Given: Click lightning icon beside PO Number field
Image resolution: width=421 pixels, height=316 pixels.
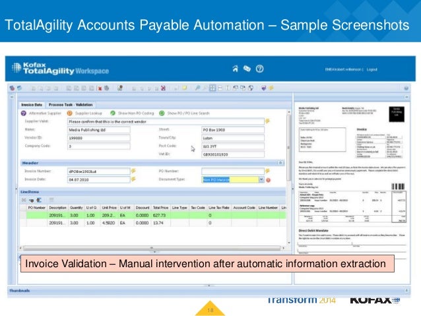Looking at the screenshot, I should coord(267,171).
